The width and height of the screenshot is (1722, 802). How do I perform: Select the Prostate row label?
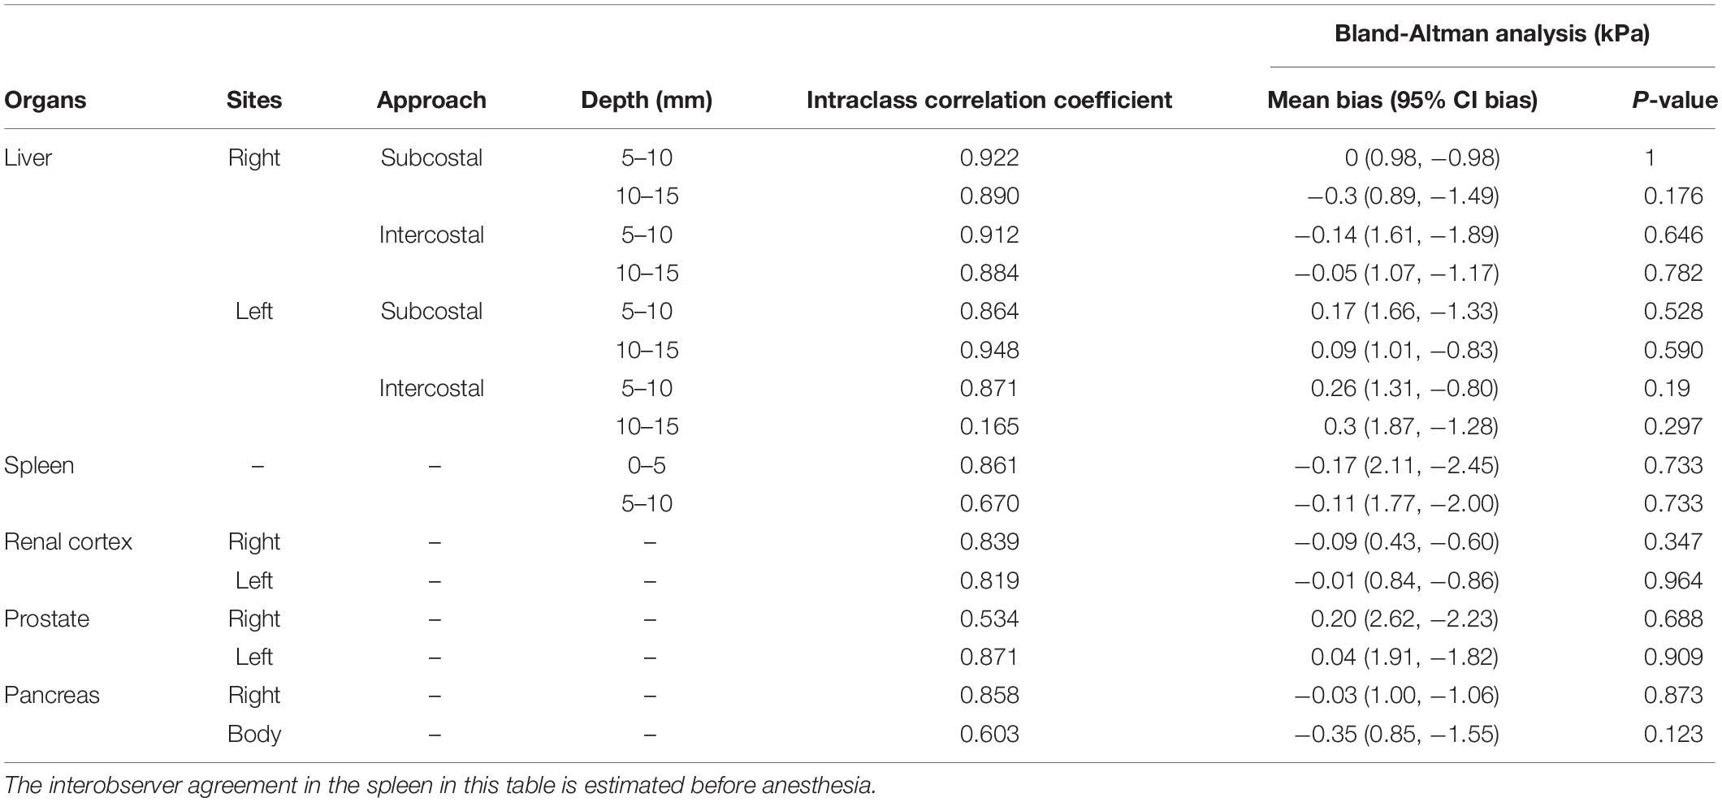[x=47, y=619]
